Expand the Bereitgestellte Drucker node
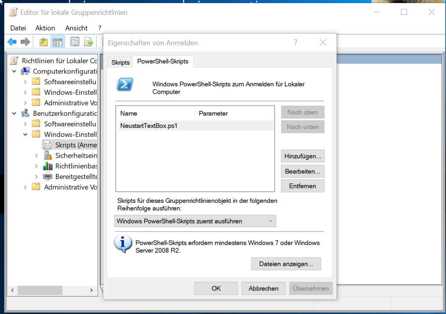Image resolution: width=446 pixels, height=314 pixels. click(x=36, y=177)
